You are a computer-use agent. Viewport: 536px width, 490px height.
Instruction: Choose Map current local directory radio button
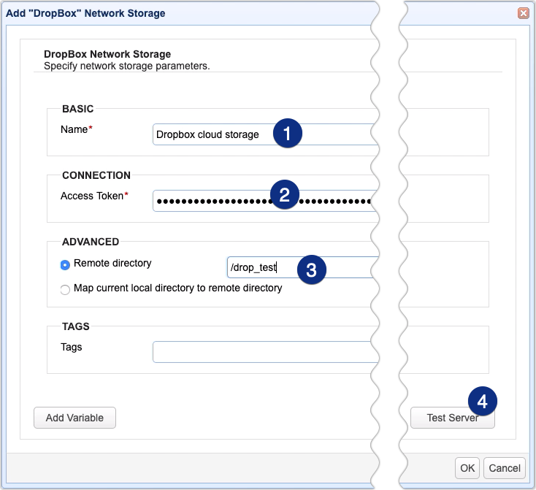pos(66,289)
